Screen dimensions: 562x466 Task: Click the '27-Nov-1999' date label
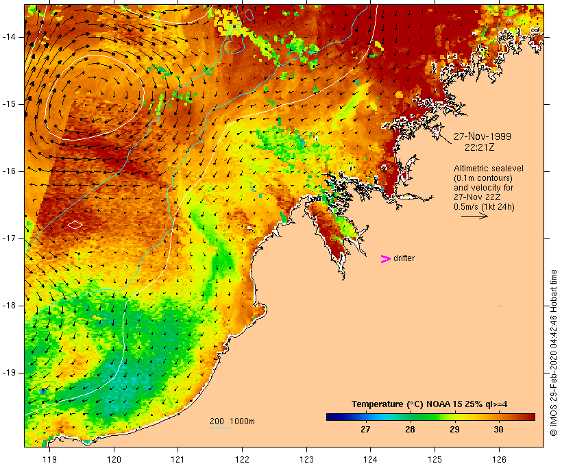(x=482, y=136)
